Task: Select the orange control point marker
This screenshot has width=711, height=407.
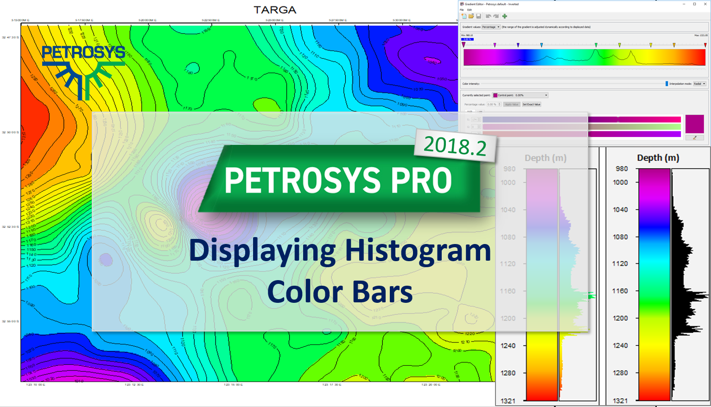Action: (x=674, y=45)
